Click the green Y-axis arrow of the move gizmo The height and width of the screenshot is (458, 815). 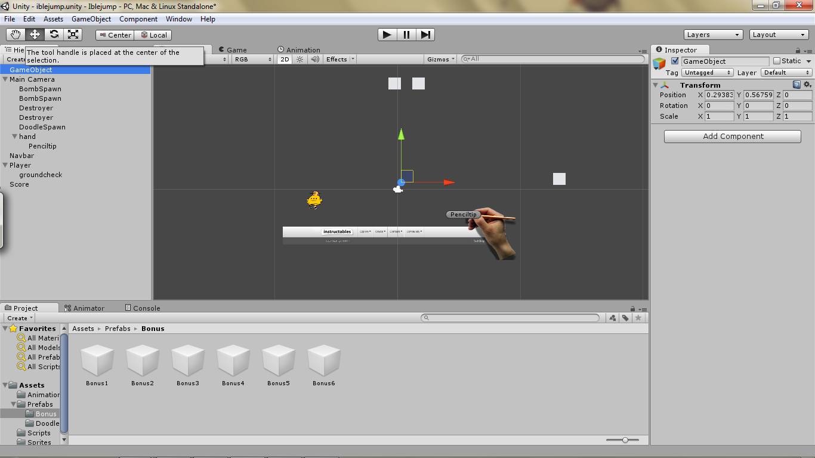click(x=402, y=134)
